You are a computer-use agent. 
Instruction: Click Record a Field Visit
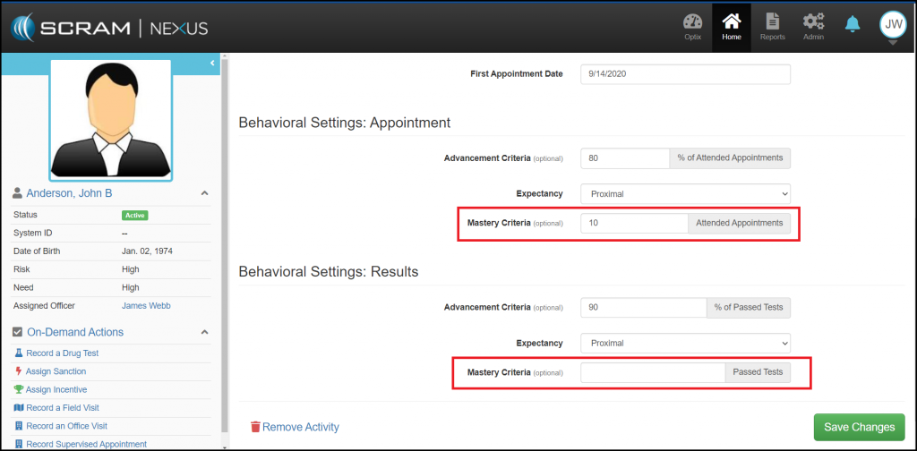[x=61, y=408]
